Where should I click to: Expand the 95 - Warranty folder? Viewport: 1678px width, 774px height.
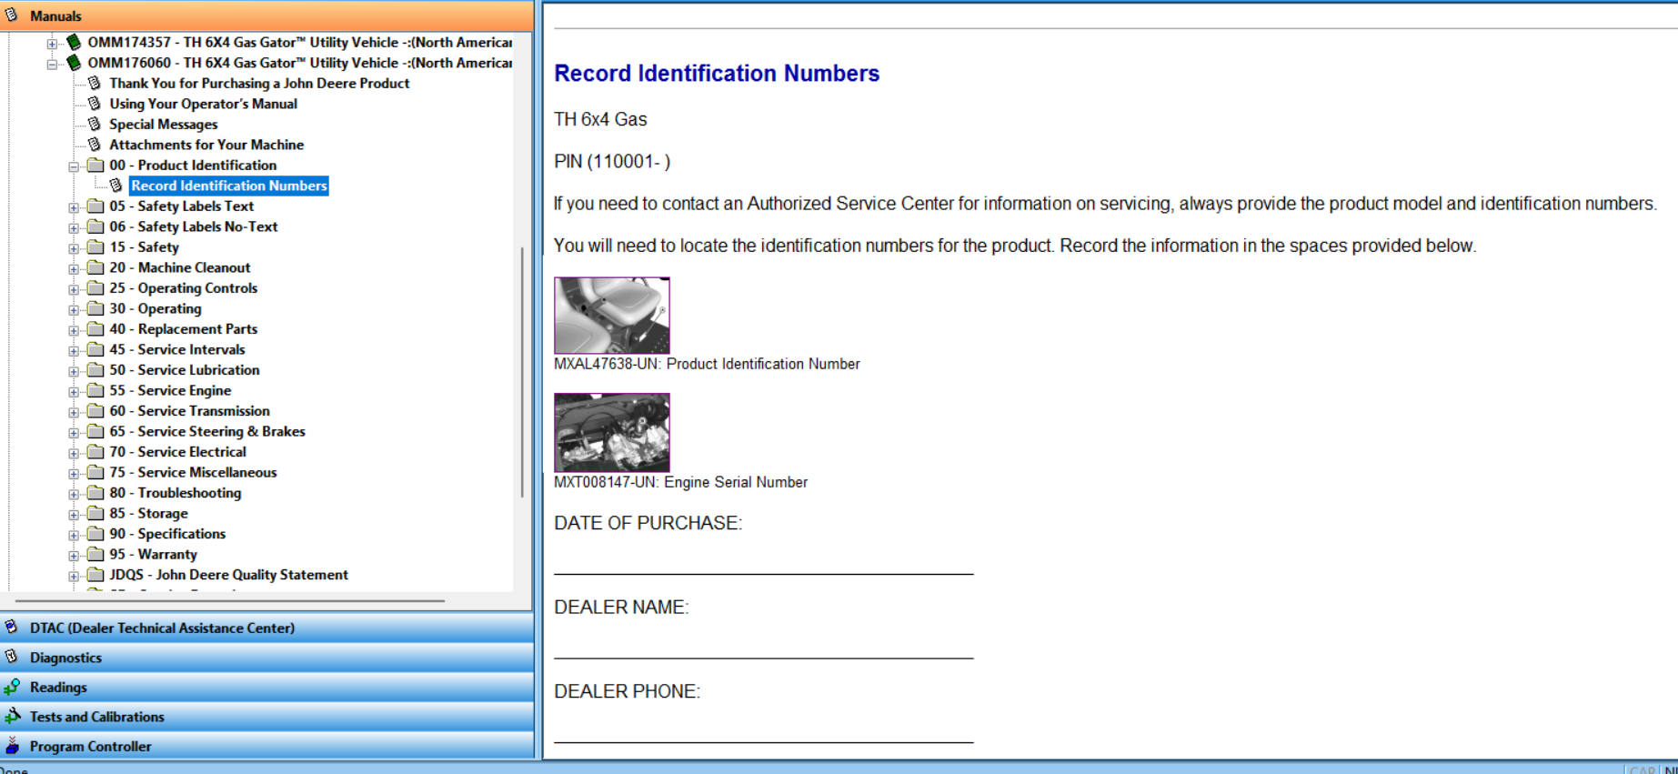tap(74, 556)
